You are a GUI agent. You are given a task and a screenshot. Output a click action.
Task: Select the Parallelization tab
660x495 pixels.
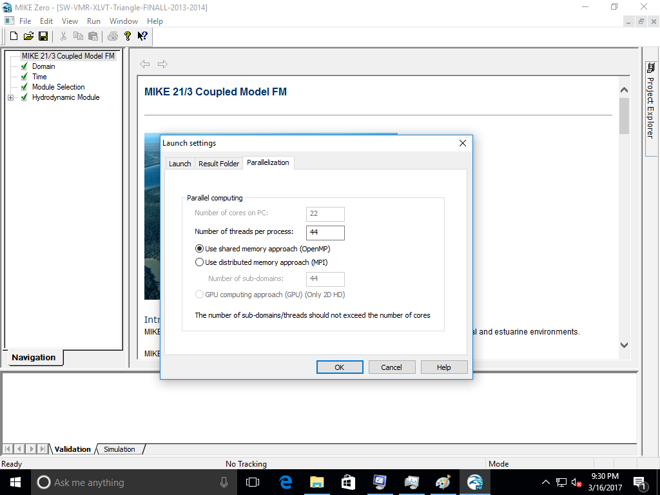click(268, 162)
